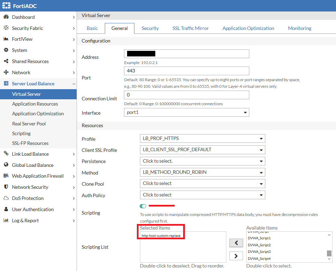The height and width of the screenshot is (271, 336).
Task: Switch to the Security tab
Action: click(150, 28)
